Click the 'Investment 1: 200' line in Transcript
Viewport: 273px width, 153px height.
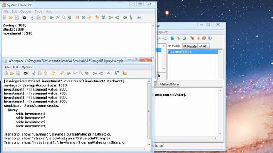tap(17, 34)
